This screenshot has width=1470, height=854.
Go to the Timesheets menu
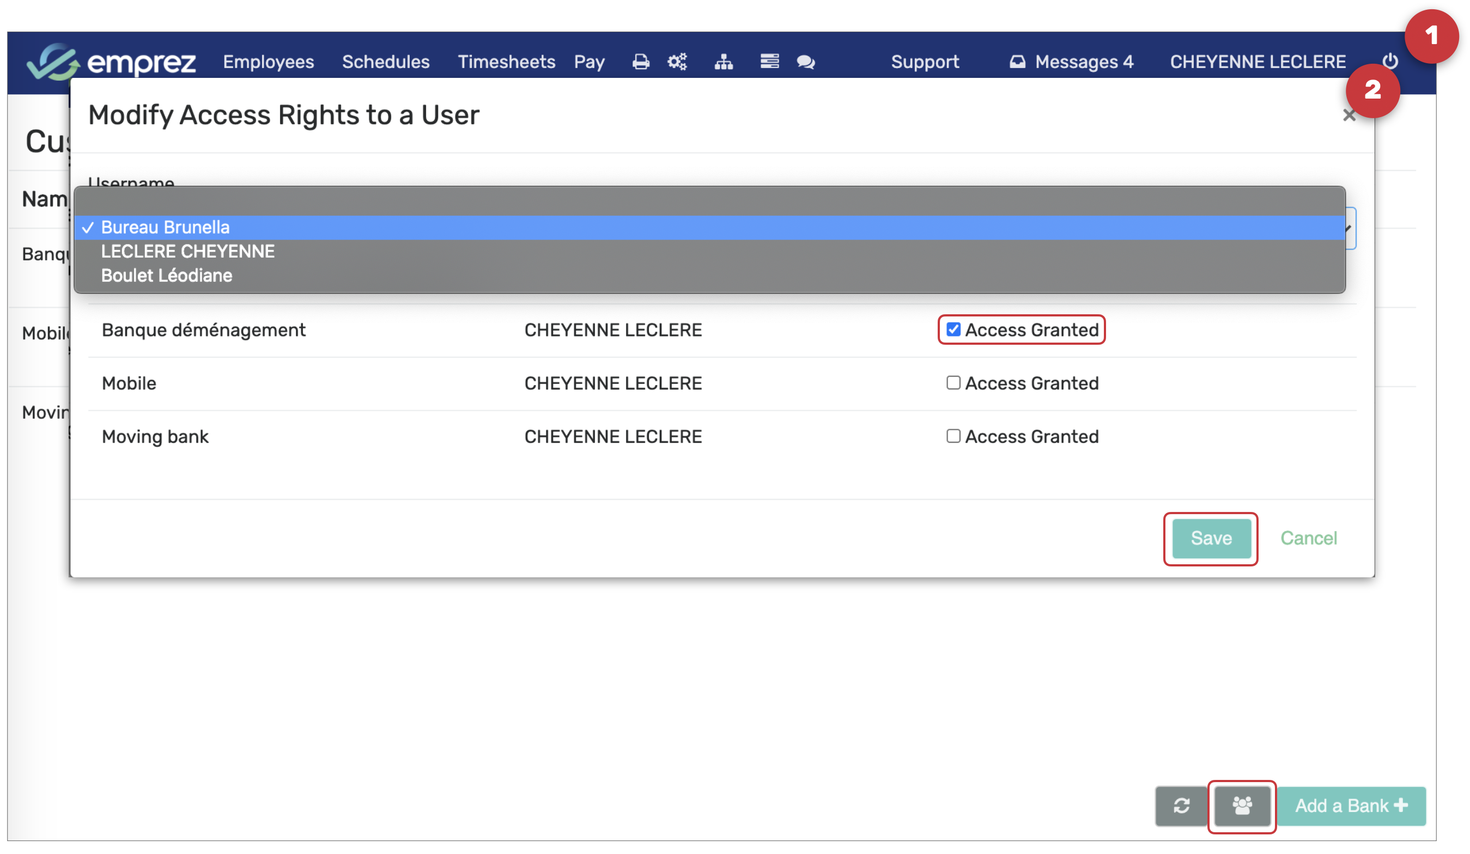[506, 62]
